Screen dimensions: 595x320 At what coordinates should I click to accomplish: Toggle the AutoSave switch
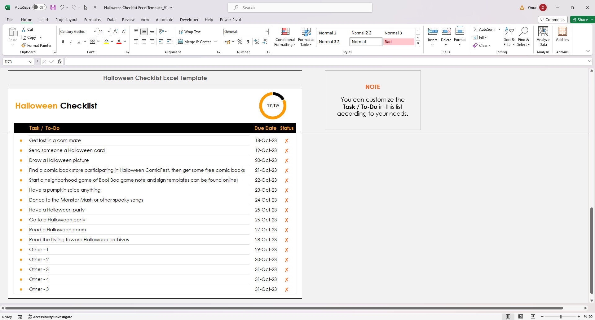click(39, 7)
